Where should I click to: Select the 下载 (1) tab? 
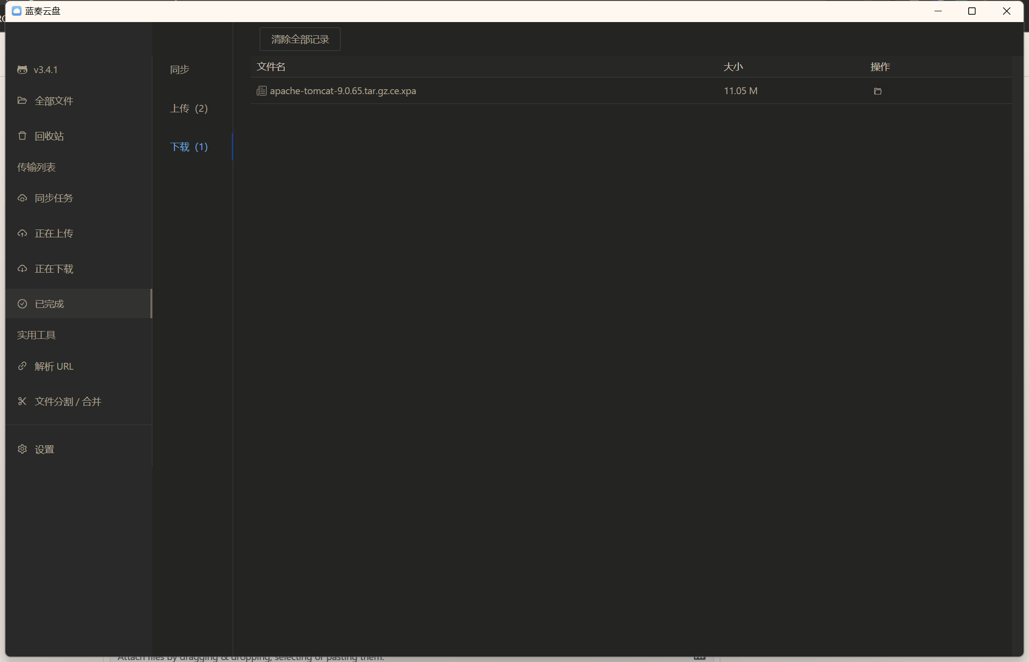click(x=189, y=147)
